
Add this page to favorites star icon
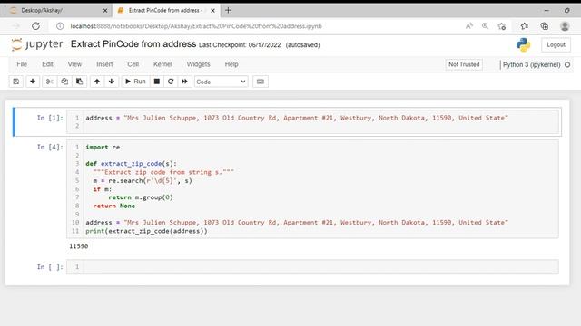click(502, 26)
